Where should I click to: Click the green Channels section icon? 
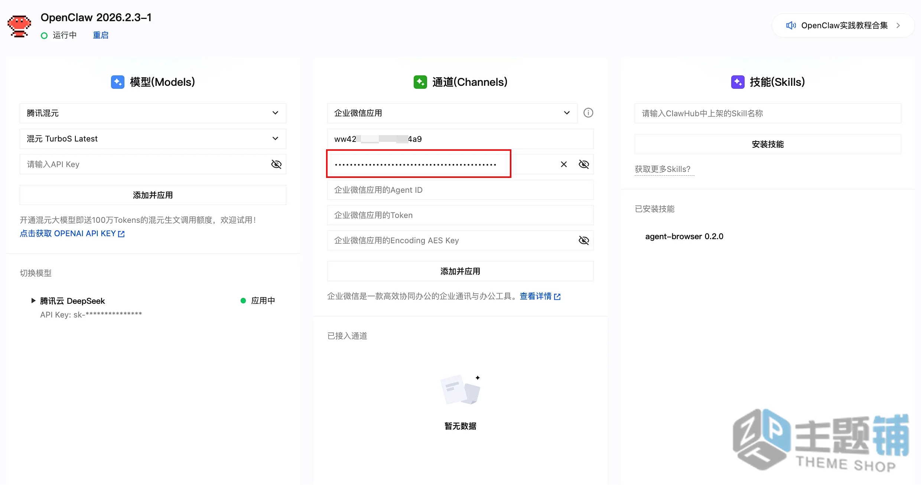420,82
